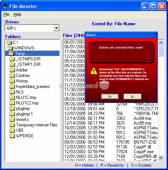Screen dimensions: 168x170
Task: Select the Adobe folder icon
Action: 12,70
